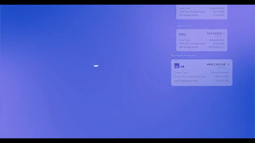Image resolution: width=255 pixels, height=143 pixels.
Task: Expand the HK$ 7,342.59 plan chevron
Action: [228, 64]
